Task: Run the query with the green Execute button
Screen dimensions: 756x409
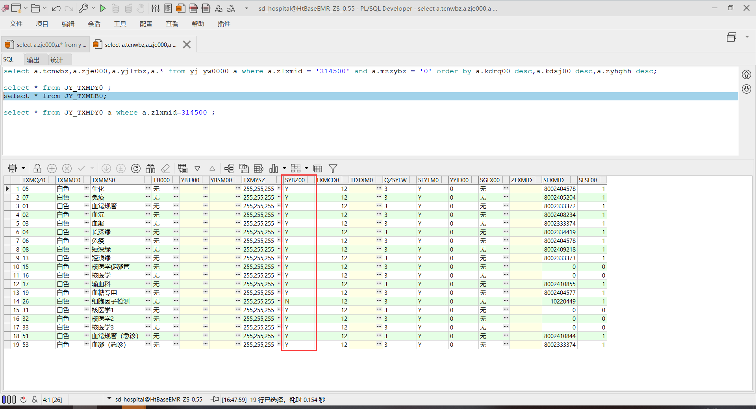Action: coord(103,8)
